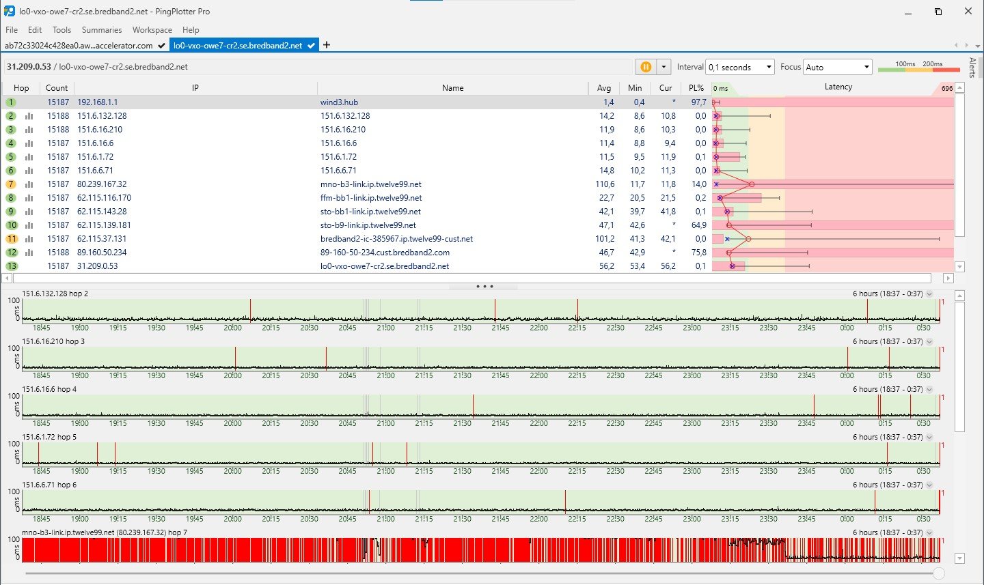
Task: Click the PingPlotter app logo icon
Action: [10, 12]
